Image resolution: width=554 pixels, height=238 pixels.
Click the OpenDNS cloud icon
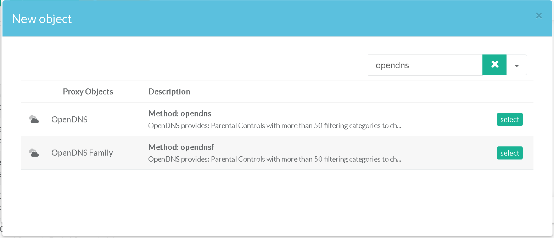point(34,120)
